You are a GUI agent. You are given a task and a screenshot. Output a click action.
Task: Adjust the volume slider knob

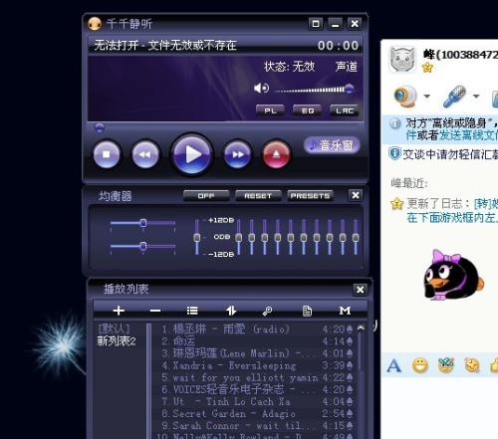click(x=349, y=89)
